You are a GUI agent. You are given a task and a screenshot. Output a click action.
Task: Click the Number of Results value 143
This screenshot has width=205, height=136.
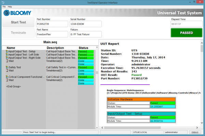point(134,71)
